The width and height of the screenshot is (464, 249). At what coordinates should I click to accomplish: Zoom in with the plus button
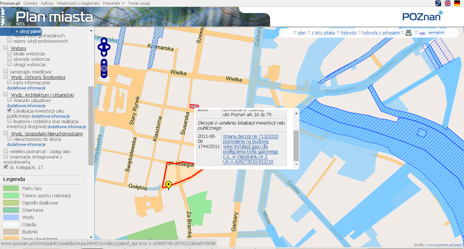[104, 62]
